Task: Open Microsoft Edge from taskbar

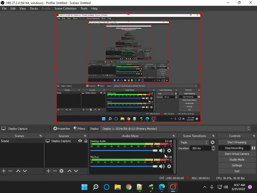Action: coord(162,187)
